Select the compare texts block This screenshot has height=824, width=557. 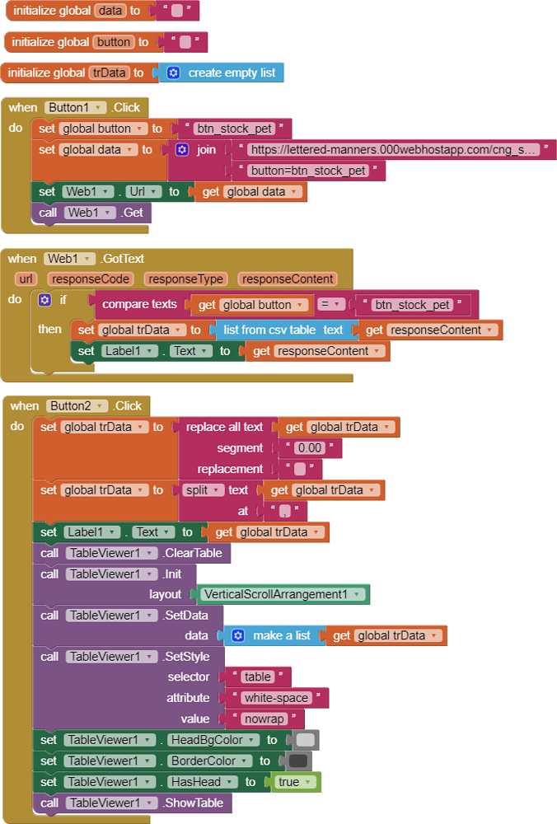(x=139, y=304)
